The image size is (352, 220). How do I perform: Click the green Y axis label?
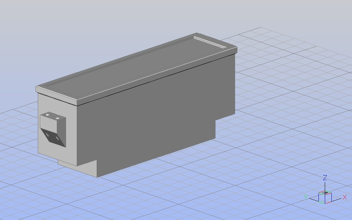click(x=306, y=197)
